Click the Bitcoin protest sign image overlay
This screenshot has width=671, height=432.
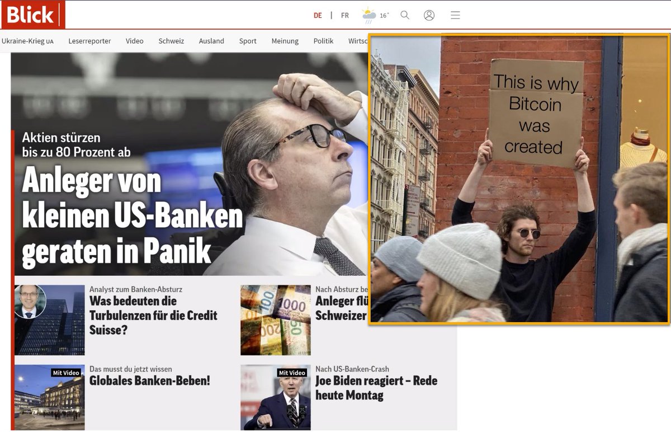tap(519, 179)
